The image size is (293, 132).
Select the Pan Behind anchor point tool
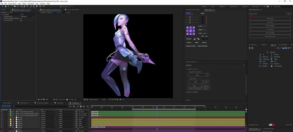click(x=18, y=6)
